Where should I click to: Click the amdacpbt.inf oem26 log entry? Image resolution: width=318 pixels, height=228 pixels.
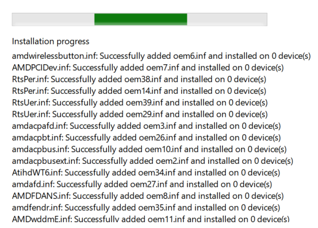click(146, 138)
